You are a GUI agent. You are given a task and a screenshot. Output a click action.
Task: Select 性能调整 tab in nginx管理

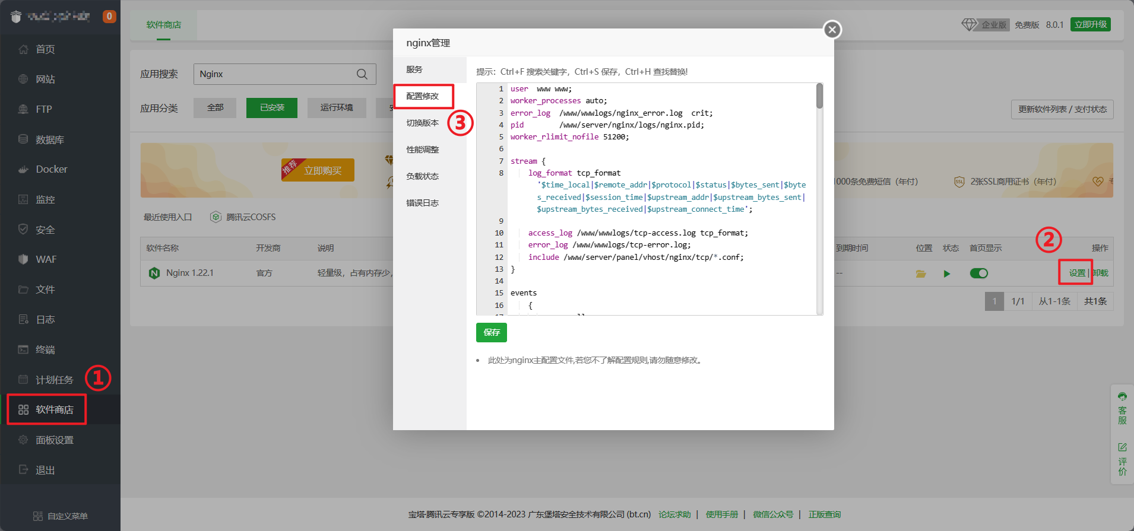click(430, 150)
